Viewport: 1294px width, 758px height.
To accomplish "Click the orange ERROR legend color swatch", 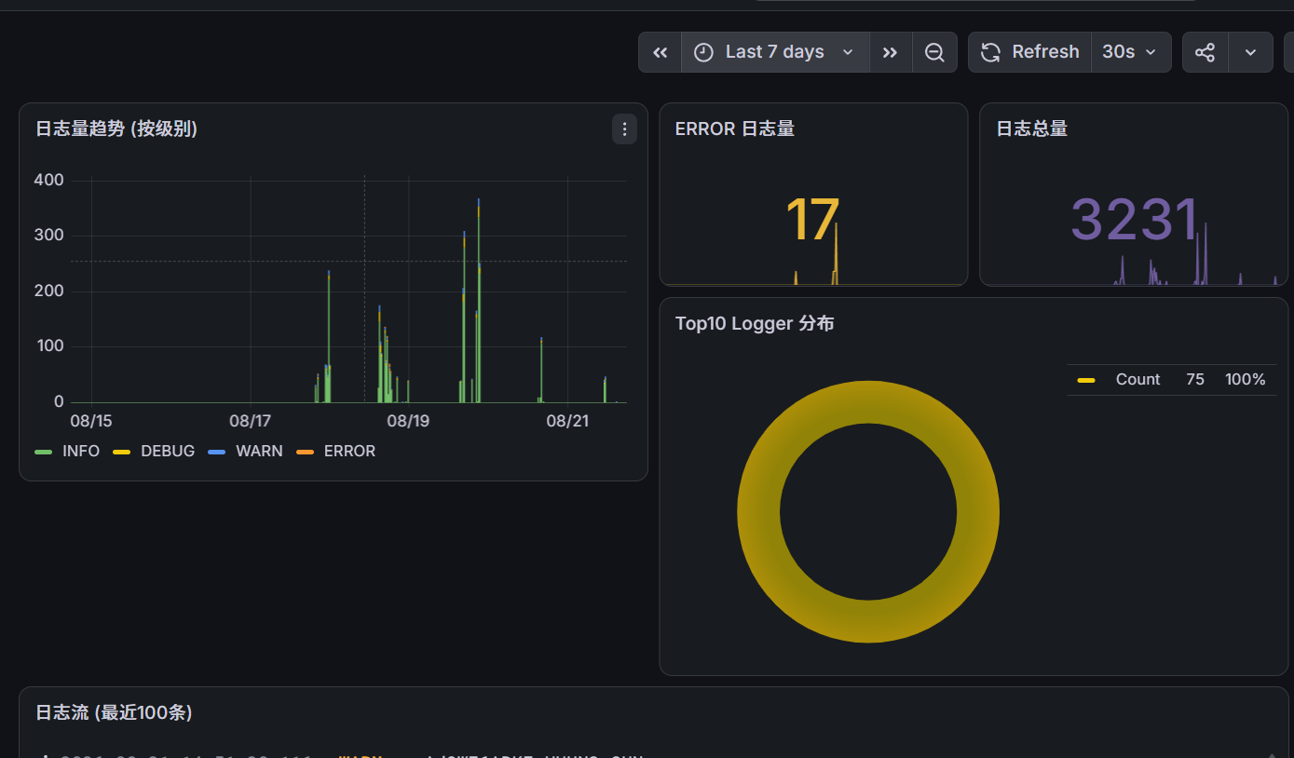I will point(305,452).
